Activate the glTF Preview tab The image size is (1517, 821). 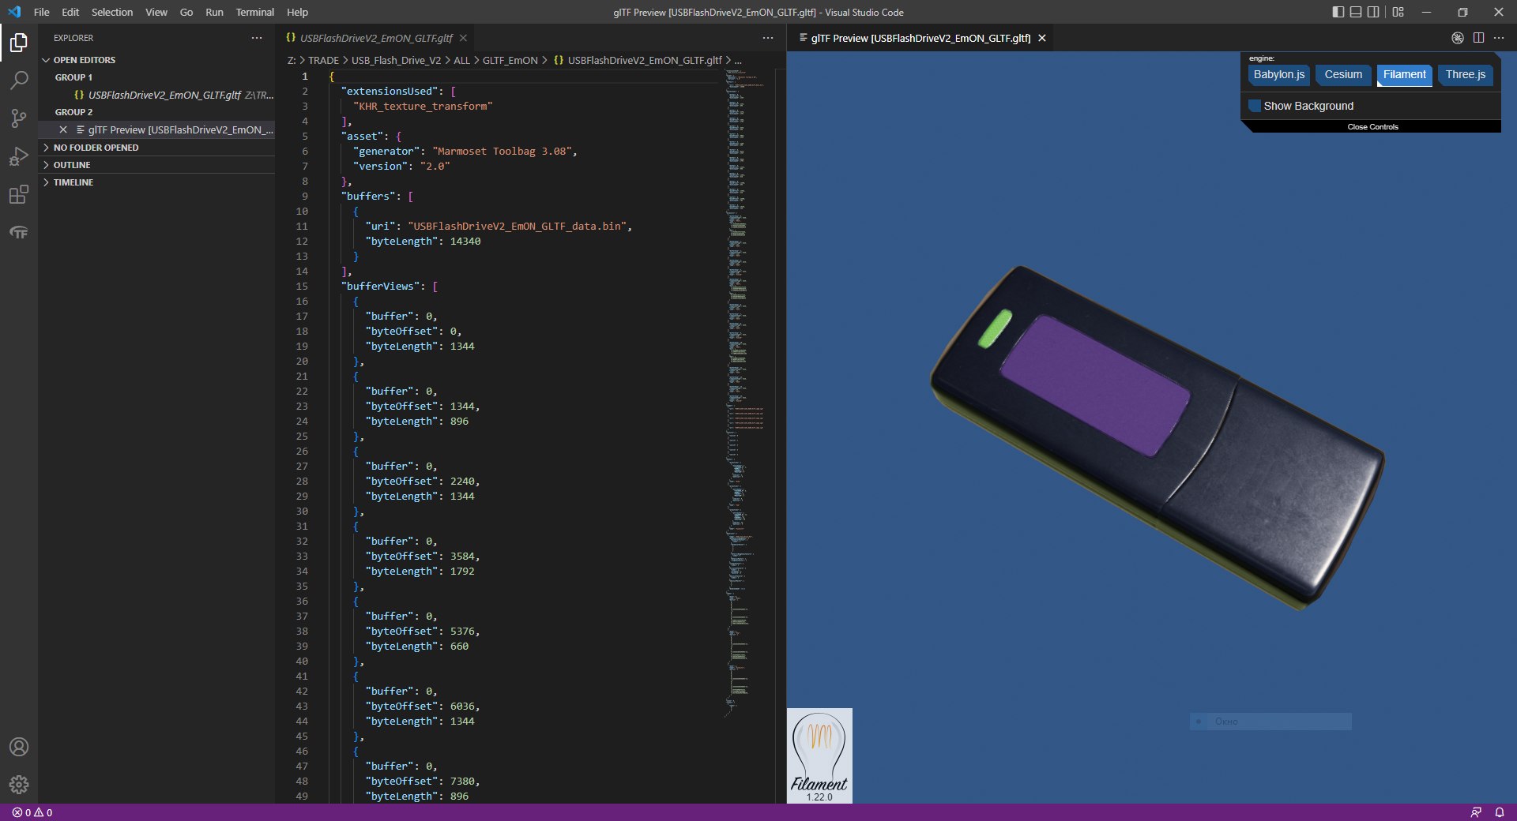921,38
